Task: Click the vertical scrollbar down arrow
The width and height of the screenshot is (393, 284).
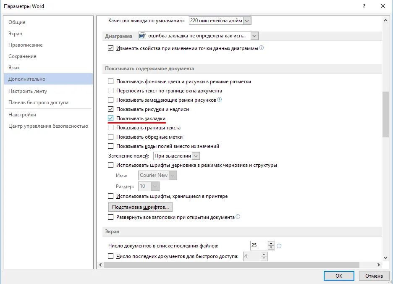Action: pyautogui.click(x=385, y=258)
